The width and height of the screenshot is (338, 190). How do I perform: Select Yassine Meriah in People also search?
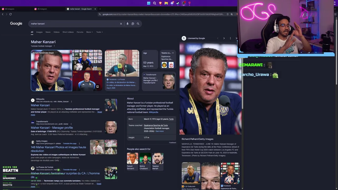tap(158, 161)
